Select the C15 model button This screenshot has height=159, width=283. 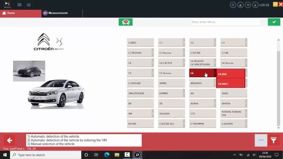click(x=203, y=114)
